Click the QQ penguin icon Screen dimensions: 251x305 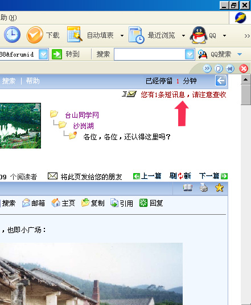[199, 35]
